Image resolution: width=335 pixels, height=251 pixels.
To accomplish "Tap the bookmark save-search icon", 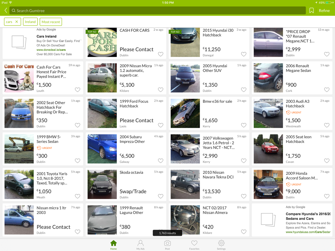I will pyautogui.click(x=312, y=10).
